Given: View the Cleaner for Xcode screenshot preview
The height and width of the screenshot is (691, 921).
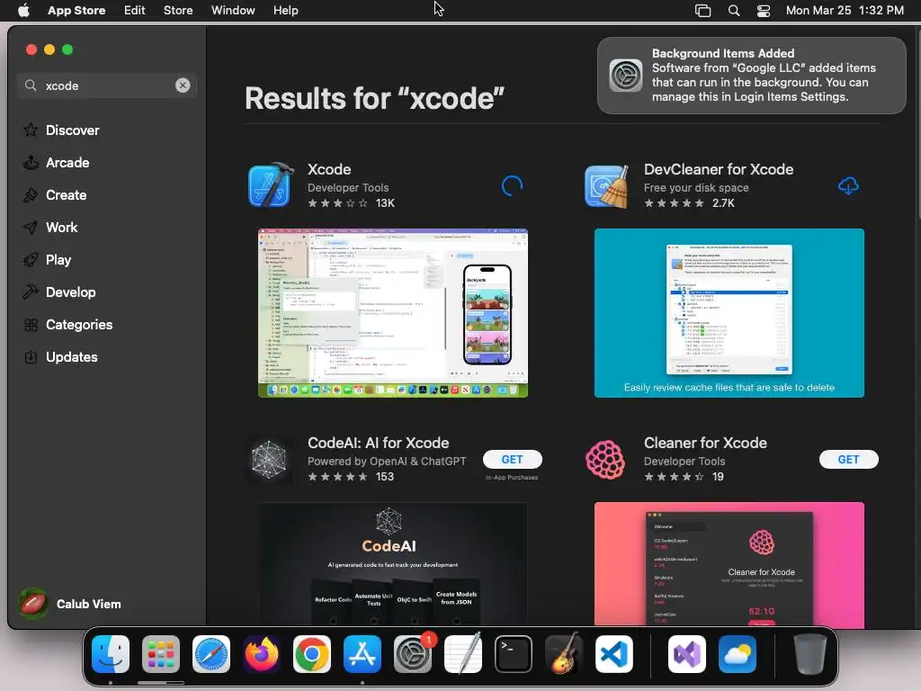Looking at the screenshot, I should pyautogui.click(x=729, y=563).
